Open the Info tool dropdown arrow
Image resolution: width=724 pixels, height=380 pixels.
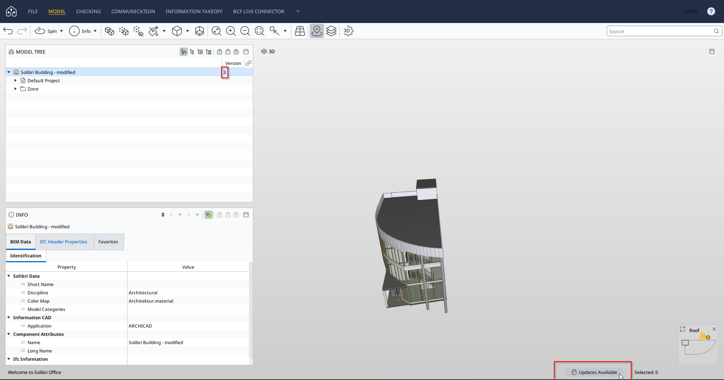(95, 31)
